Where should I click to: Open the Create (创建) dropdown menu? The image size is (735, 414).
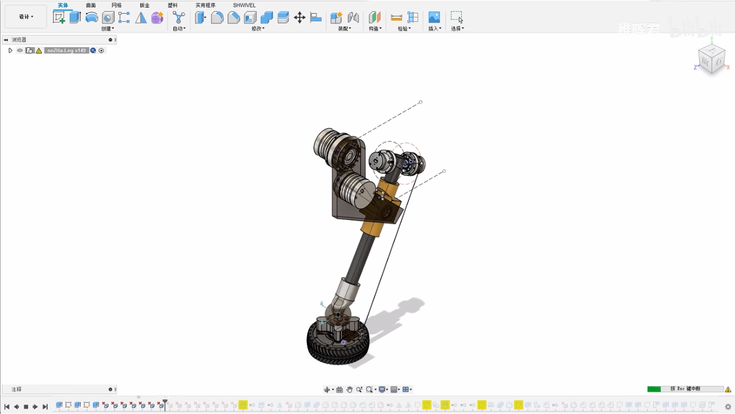click(108, 29)
